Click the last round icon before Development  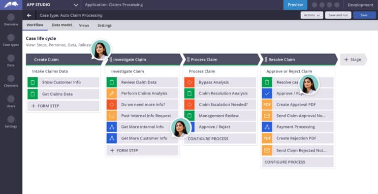tap(337, 5)
